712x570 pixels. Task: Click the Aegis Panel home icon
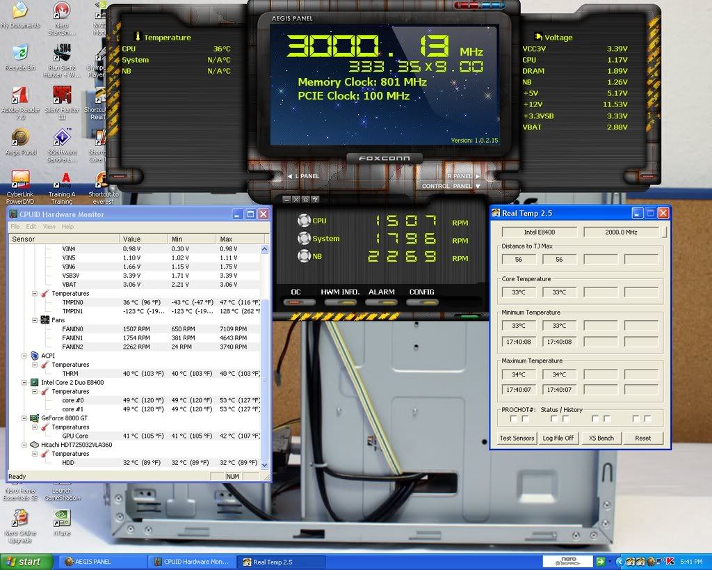click(306, 200)
